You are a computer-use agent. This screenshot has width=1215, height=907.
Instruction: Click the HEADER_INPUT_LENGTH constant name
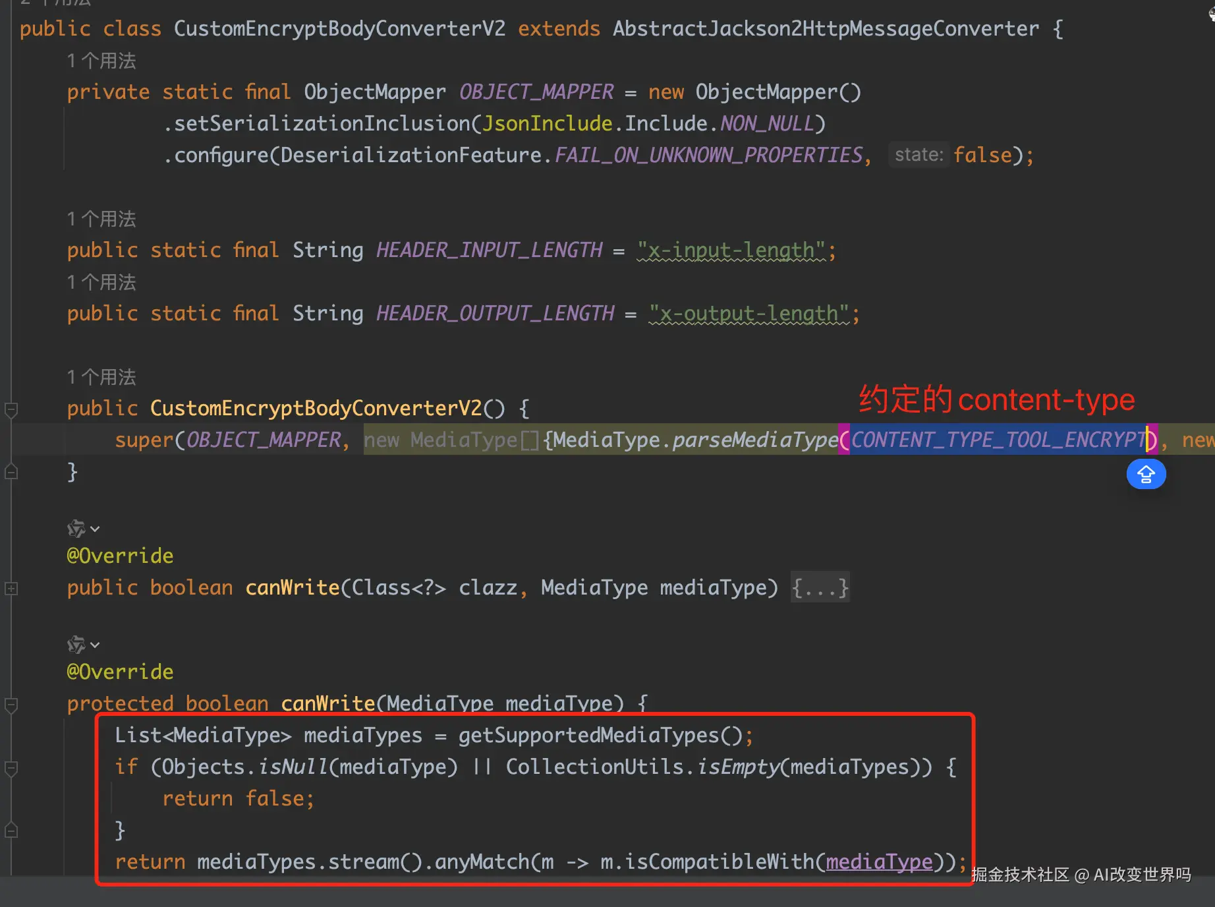(x=489, y=250)
